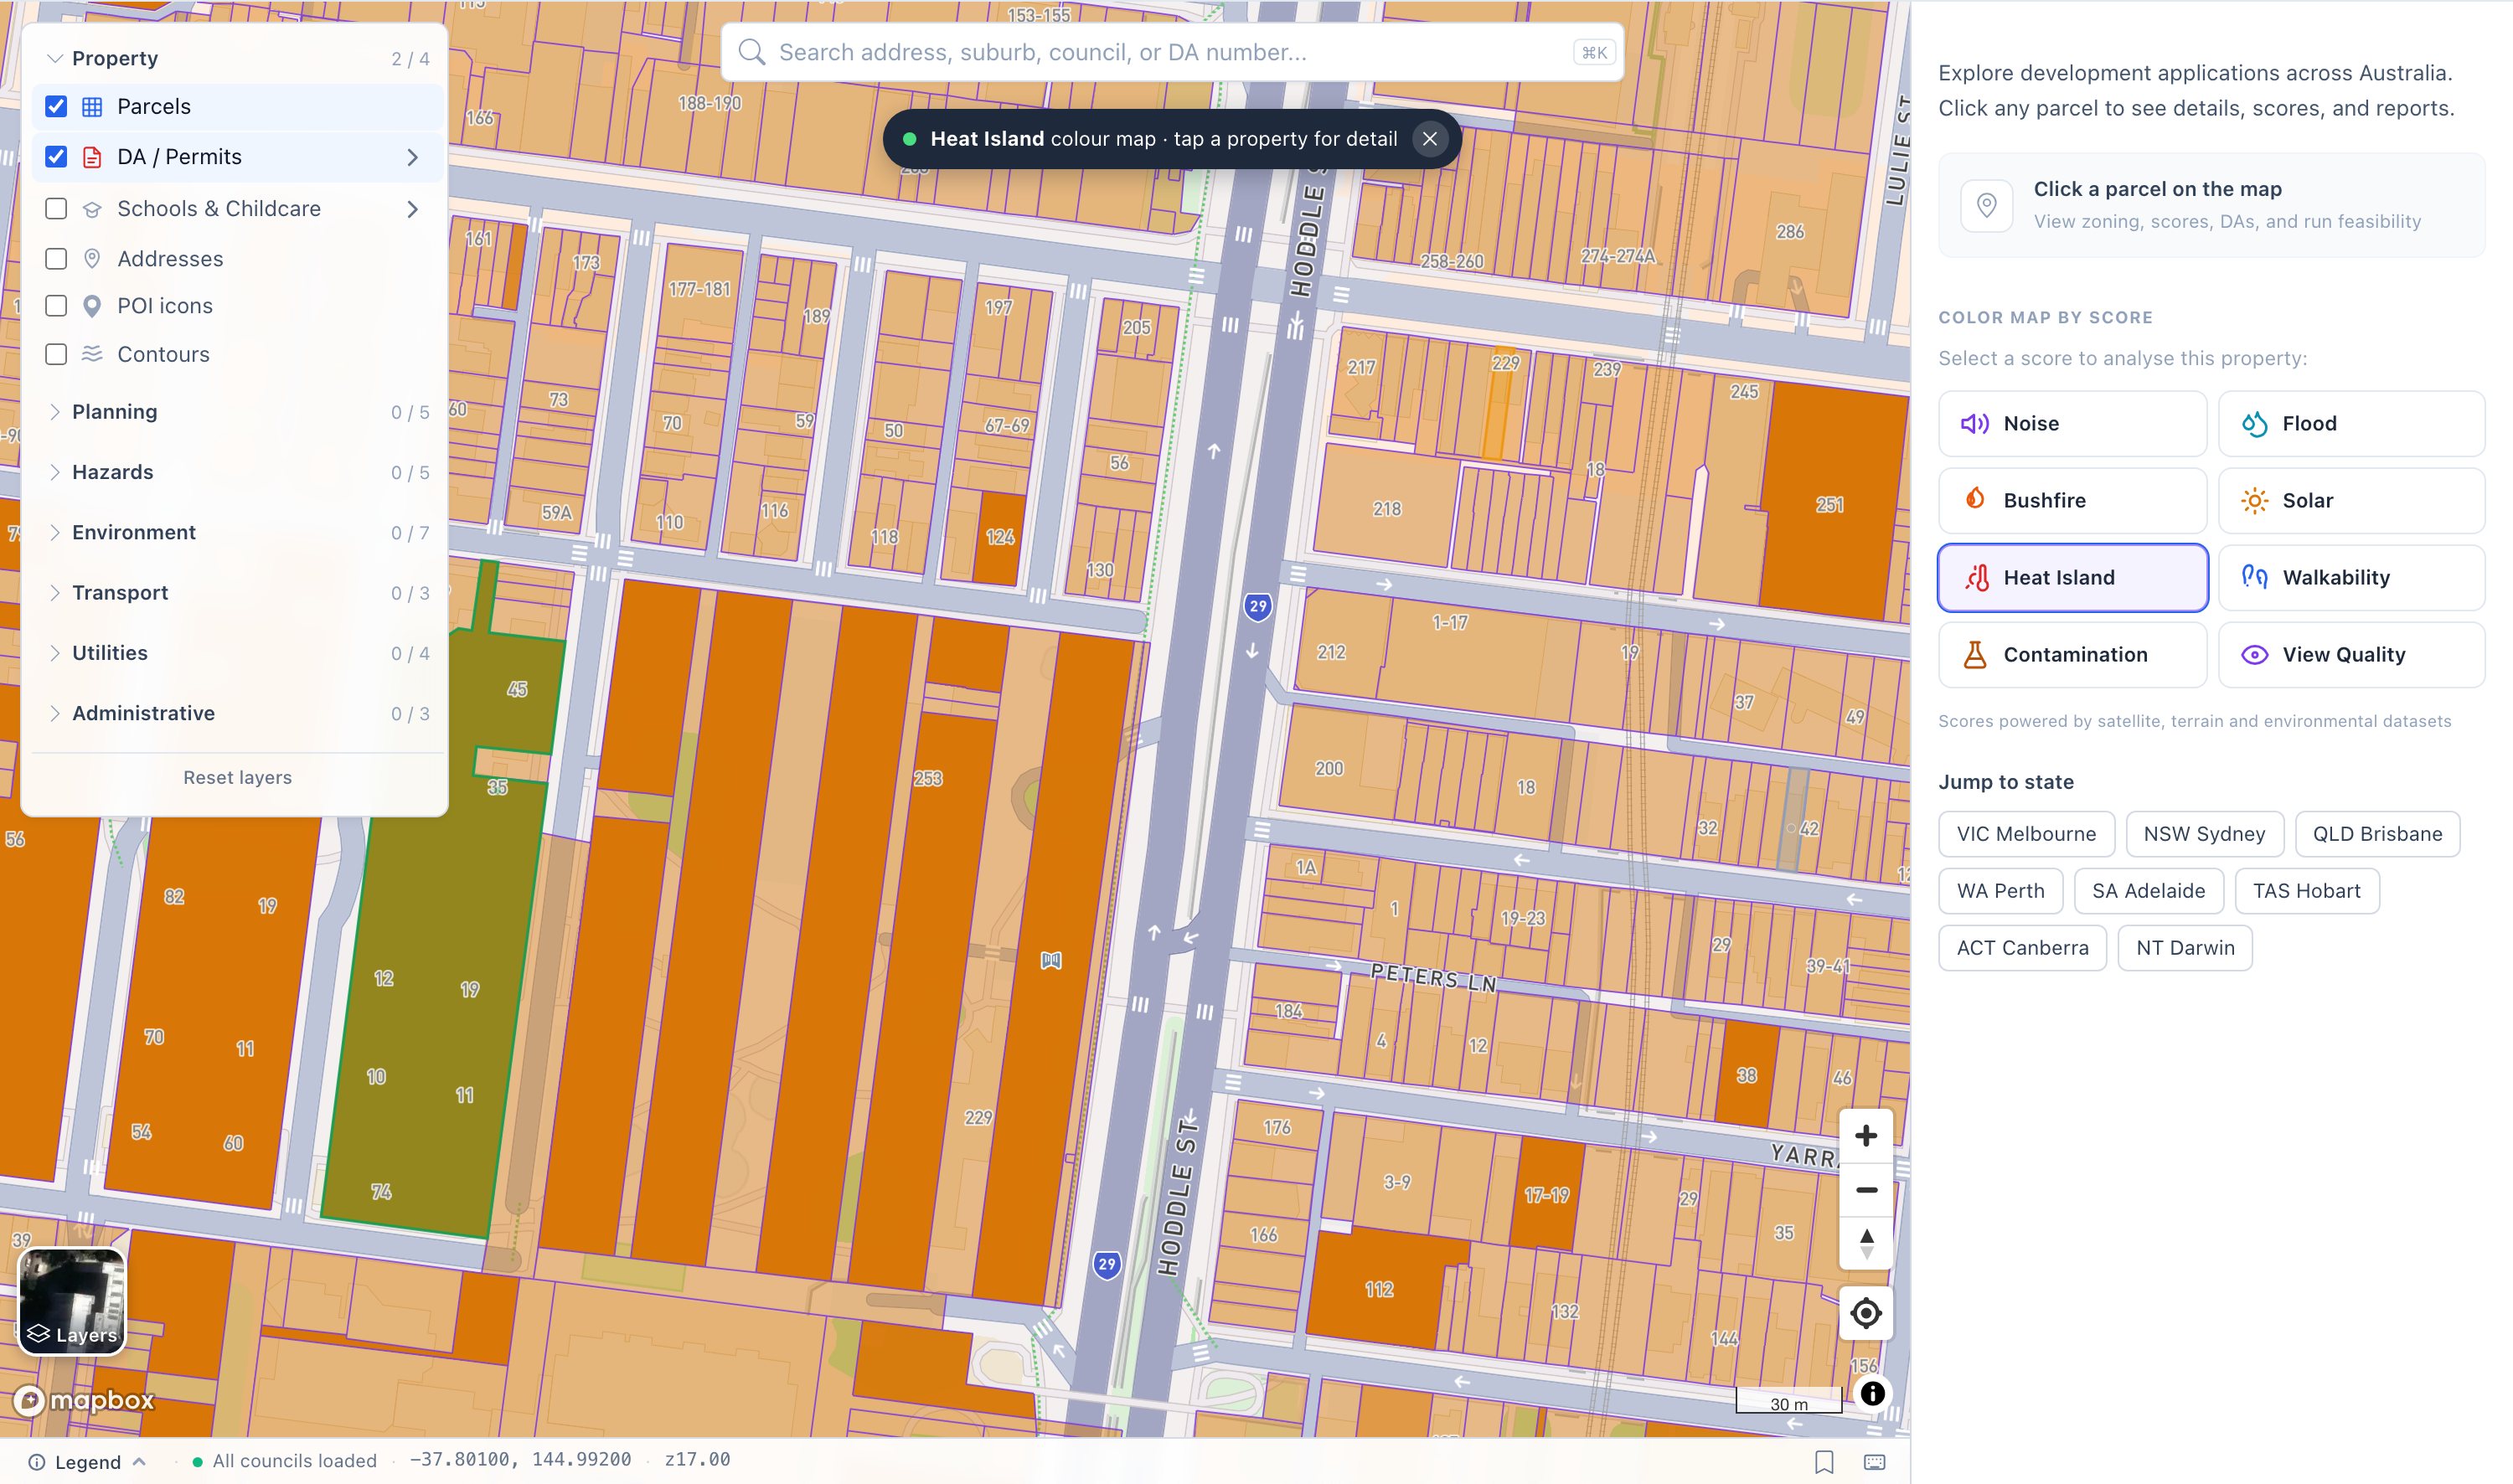
Task: Expand the Utilities layer group
Action: pyautogui.click(x=238, y=653)
